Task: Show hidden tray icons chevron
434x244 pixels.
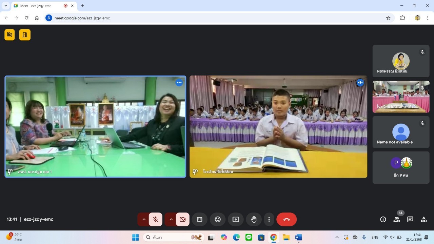Action: click(337, 237)
